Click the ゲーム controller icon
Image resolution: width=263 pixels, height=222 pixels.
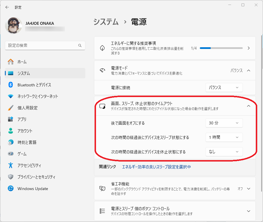(x=11, y=154)
